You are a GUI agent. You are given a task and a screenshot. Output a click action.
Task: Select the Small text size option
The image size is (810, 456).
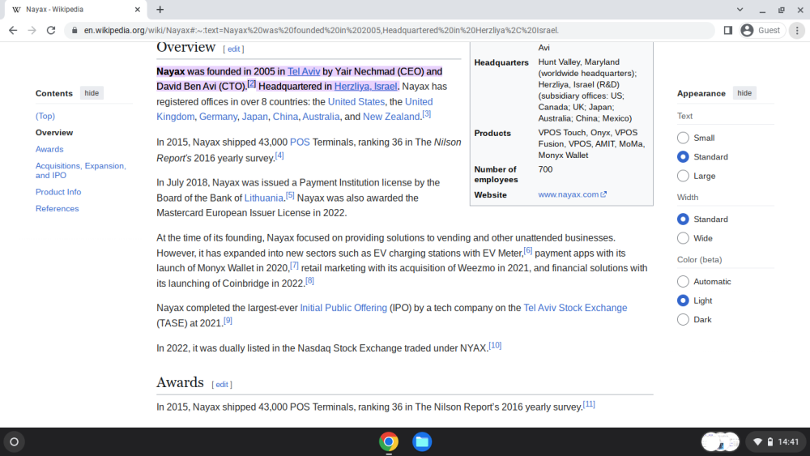683,138
